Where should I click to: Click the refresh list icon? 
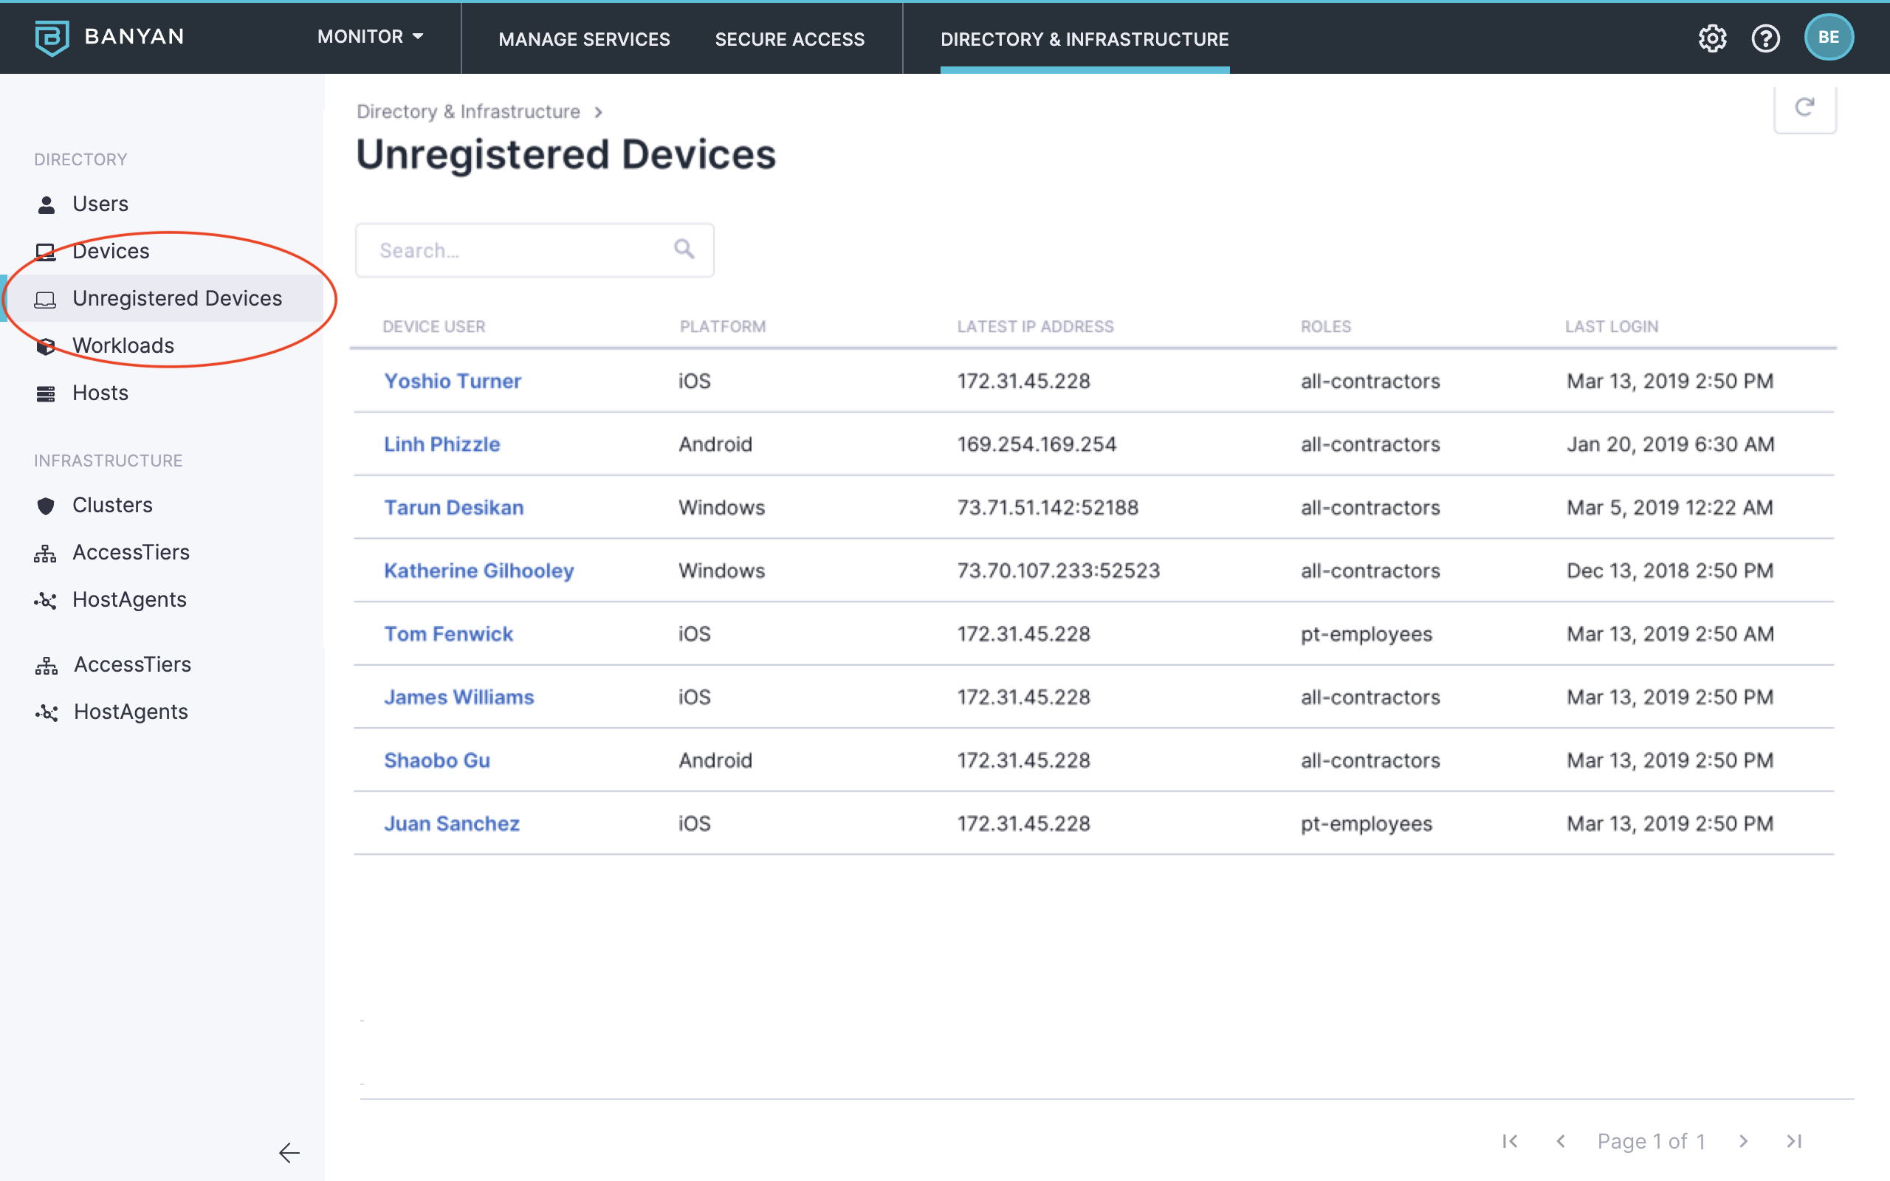point(1804,108)
